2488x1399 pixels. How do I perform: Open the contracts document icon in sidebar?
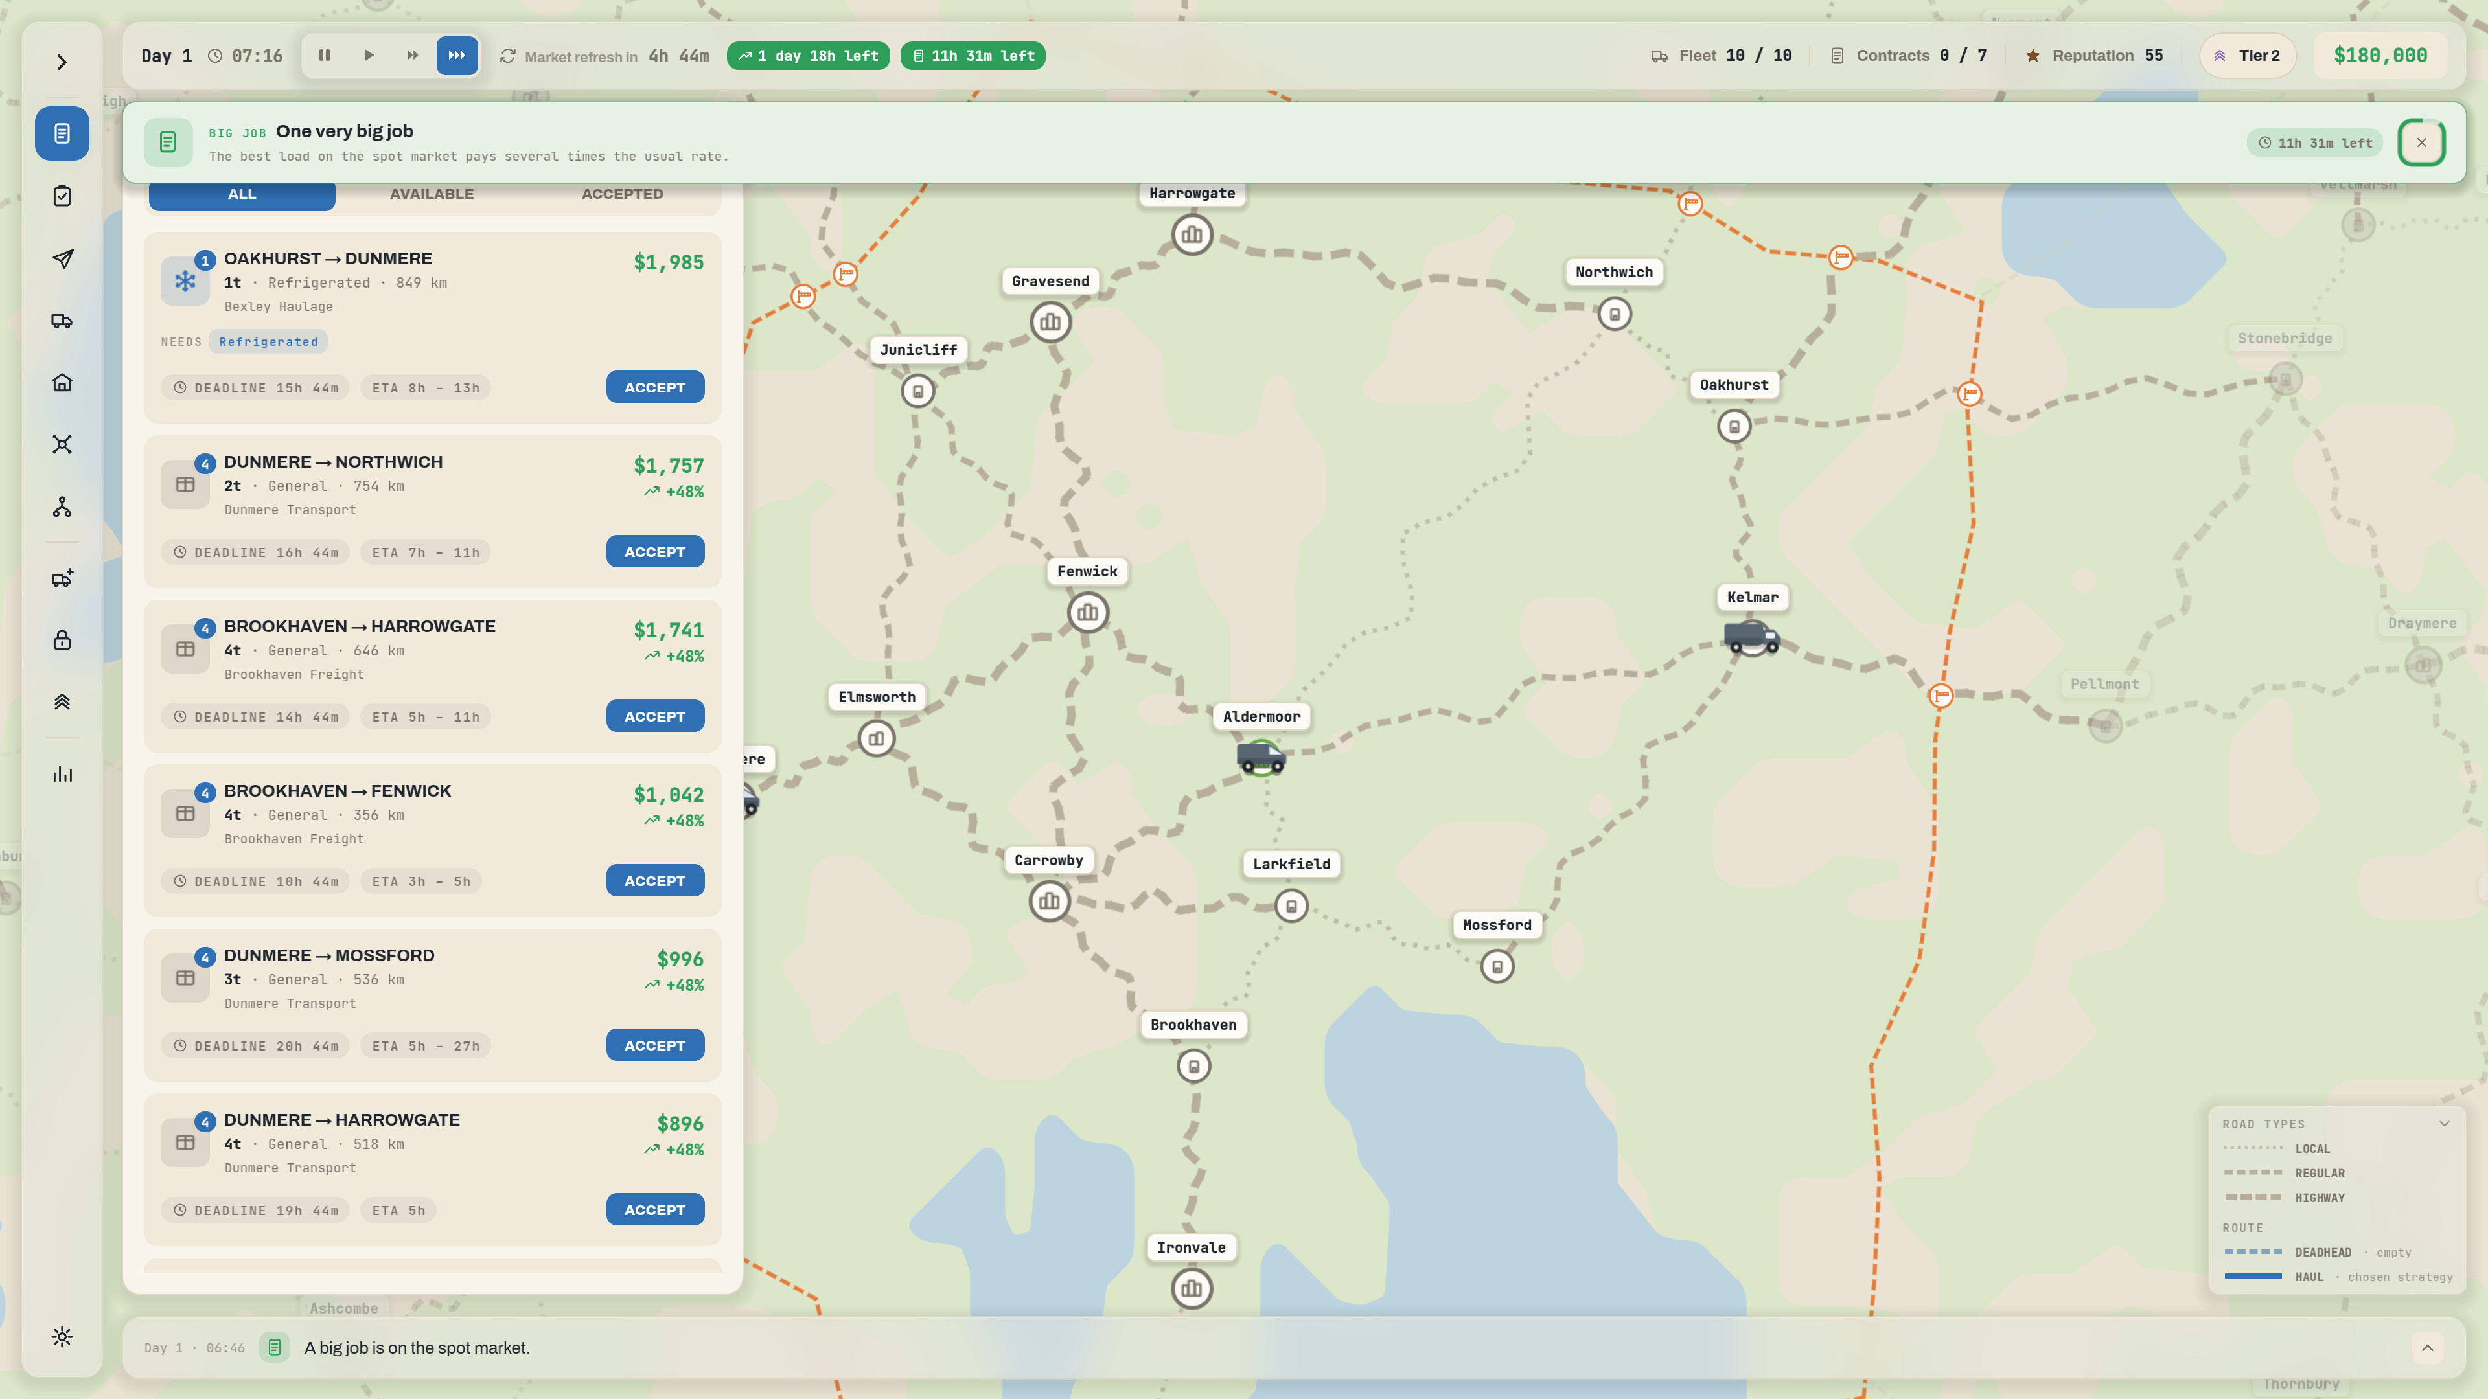[62, 133]
